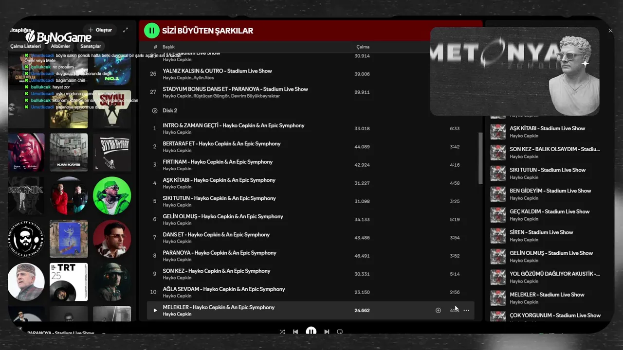Click duration 6:33 of INTRO & ZAMAN GEÇTİ
Image resolution: width=623 pixels, height=350 pixels.
pos(455,129)
